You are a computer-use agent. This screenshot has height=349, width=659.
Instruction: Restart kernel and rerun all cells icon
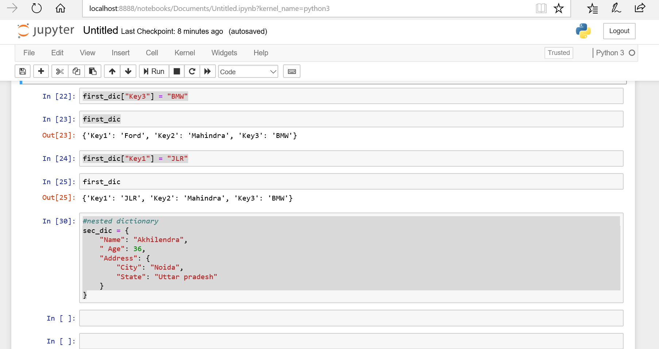[x=208, y=71]
